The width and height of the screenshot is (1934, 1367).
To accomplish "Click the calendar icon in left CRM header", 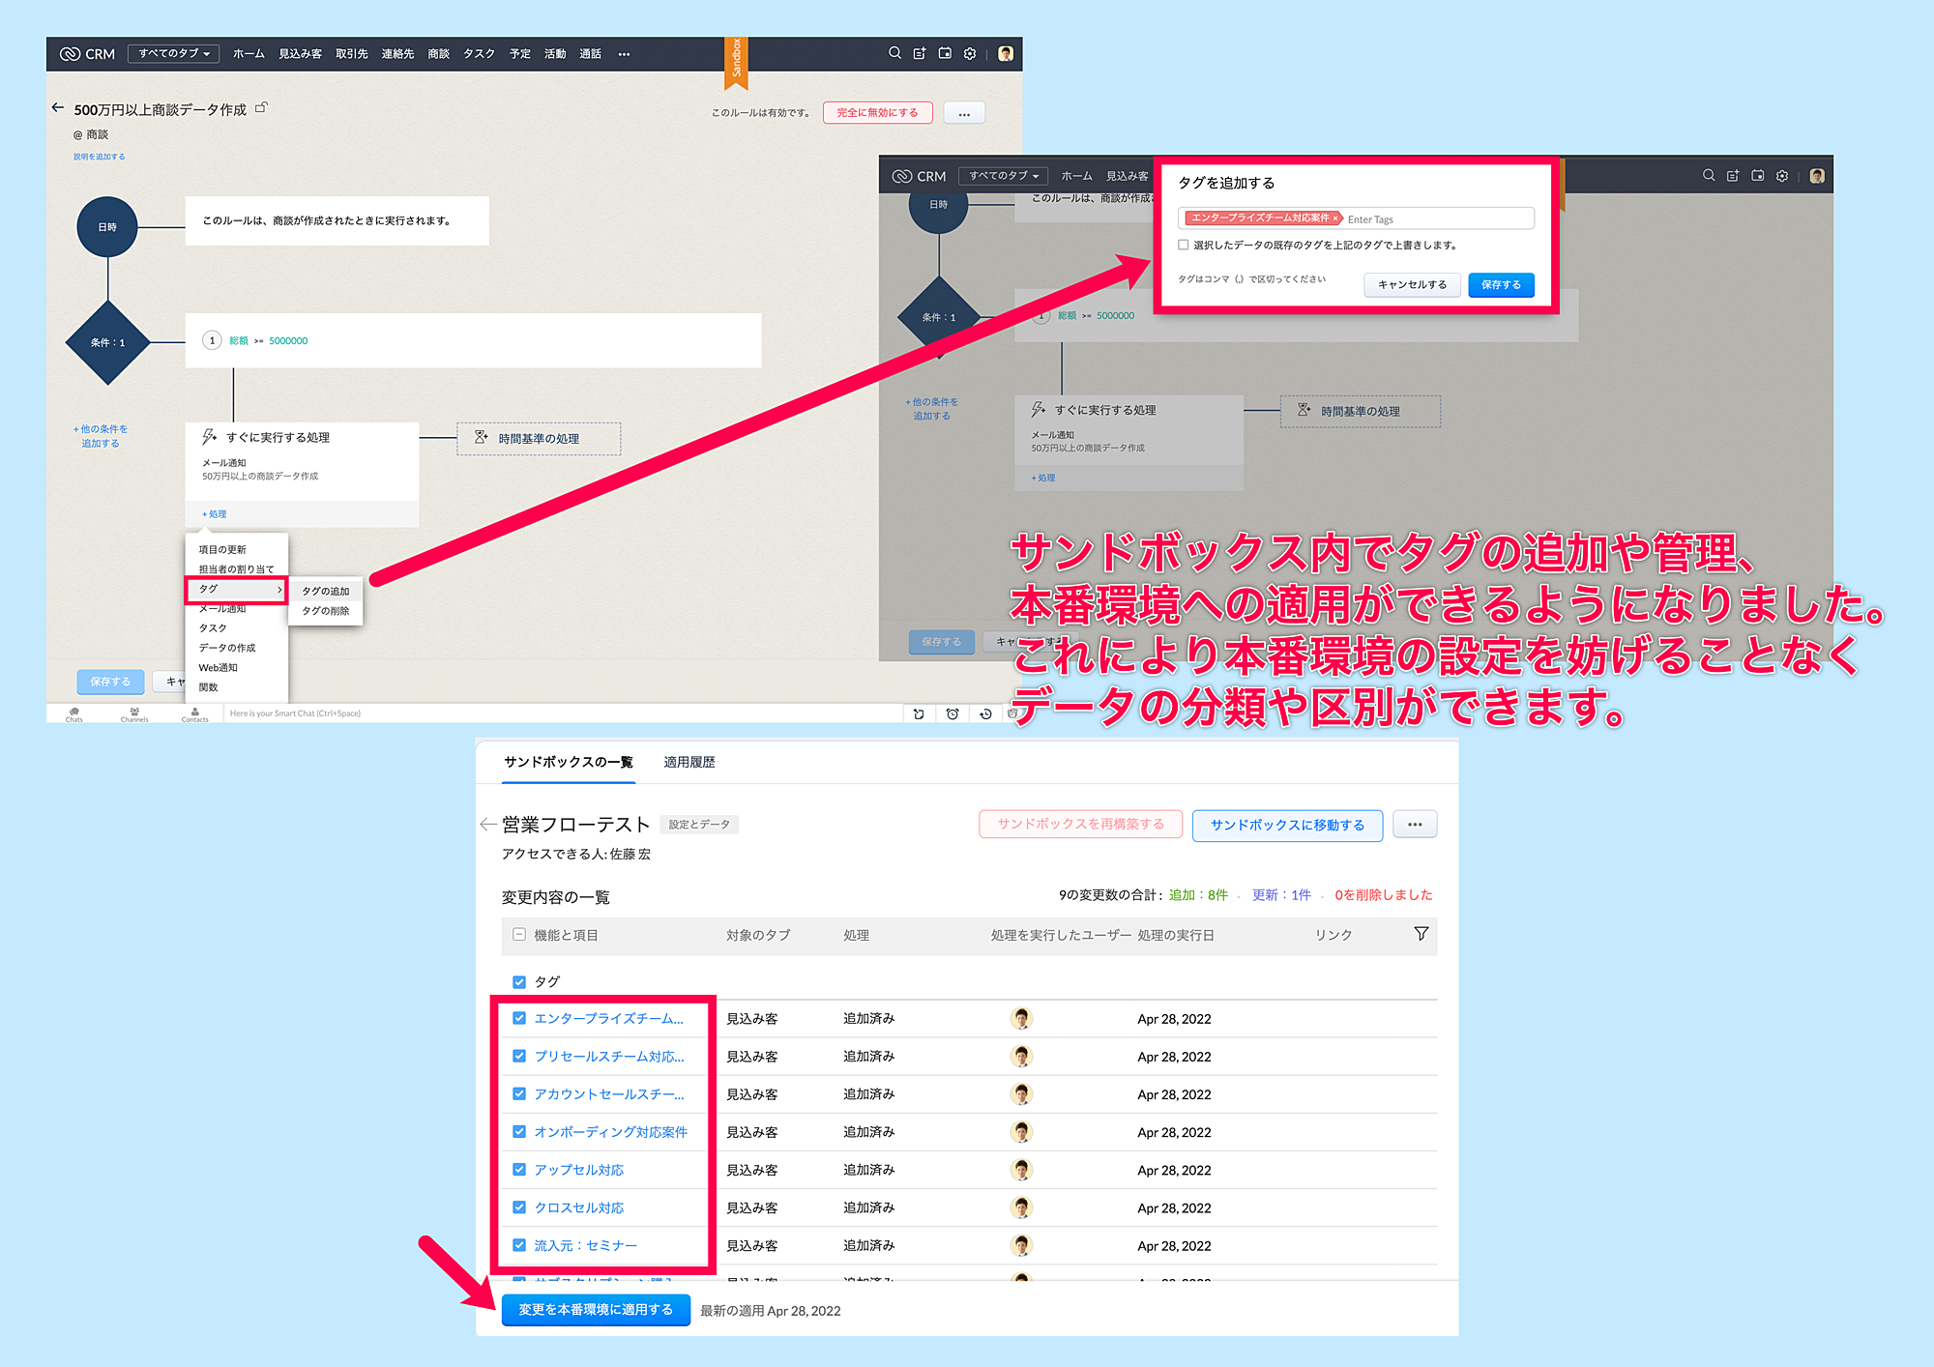I will click(x=945, y=53).
